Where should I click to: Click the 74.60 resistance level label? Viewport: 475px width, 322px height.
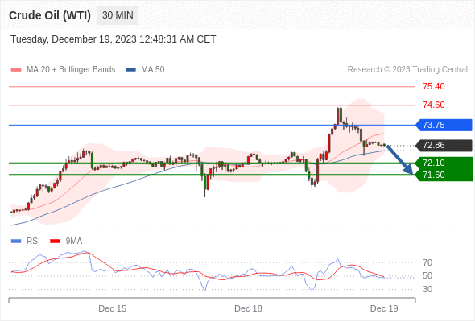pos(433,105)
